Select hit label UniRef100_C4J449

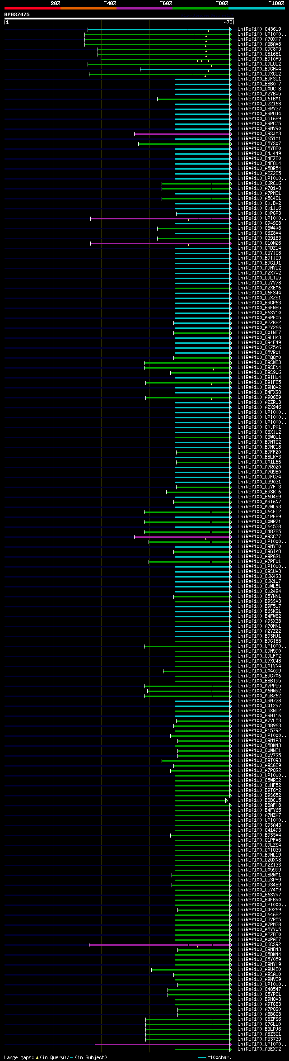click(x=259, y=153)
